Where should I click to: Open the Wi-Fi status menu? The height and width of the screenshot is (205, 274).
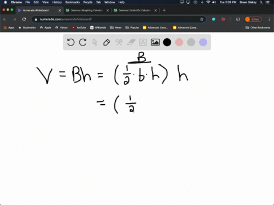click(208, 2)
